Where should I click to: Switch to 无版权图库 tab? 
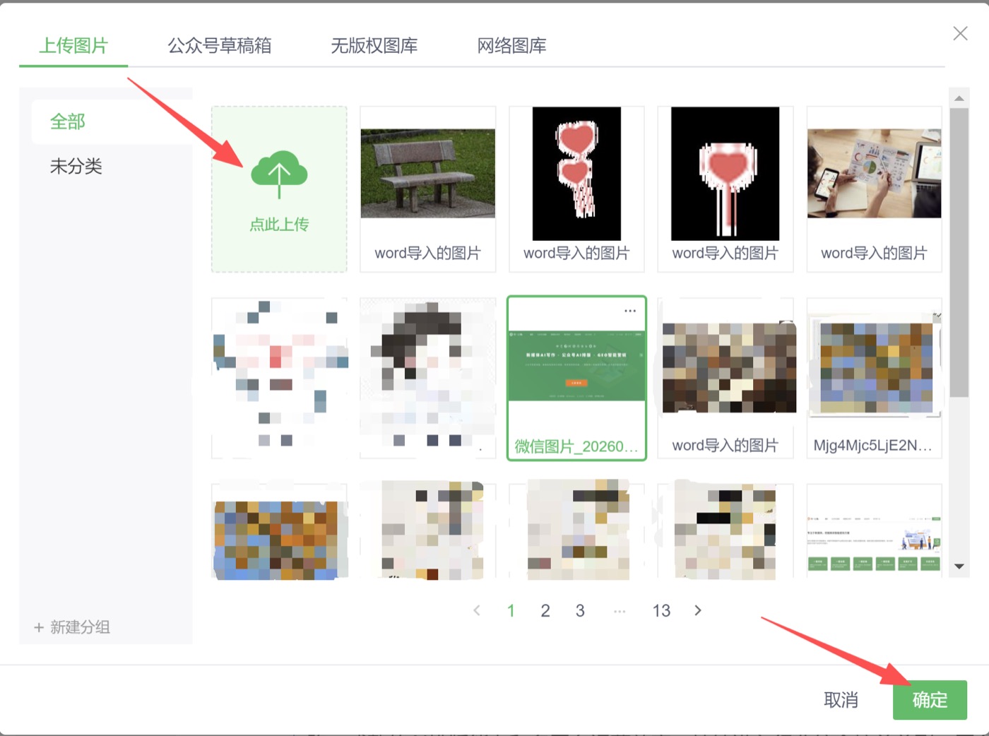(374, 46)
